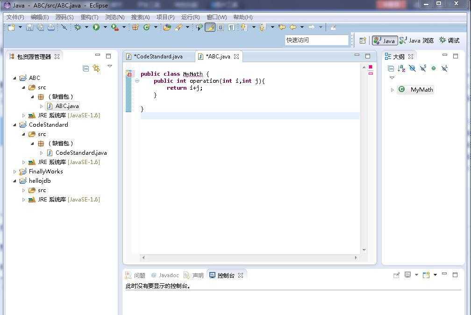This screenshot has height=315, width=471.
Task: Toggle Hide Fields in Outline view
Action: tap(412, 69)
